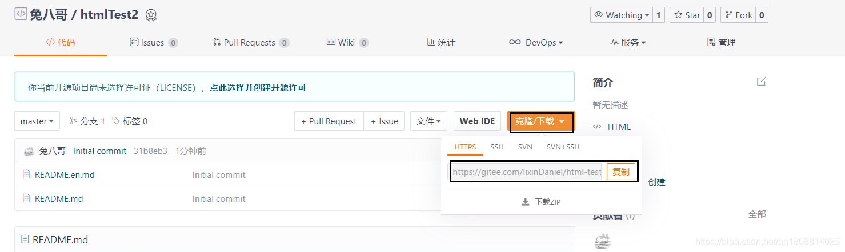Image resolution: width=845 pixels, height=252 pixels.
Task: Open the 文件 dropdown
Action: point(428,121)
